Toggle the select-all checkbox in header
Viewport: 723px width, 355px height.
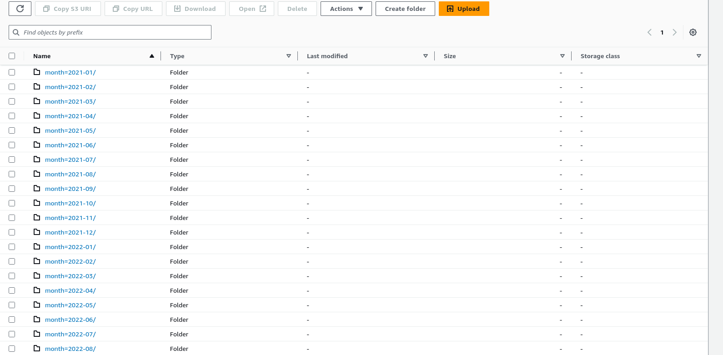12,56
